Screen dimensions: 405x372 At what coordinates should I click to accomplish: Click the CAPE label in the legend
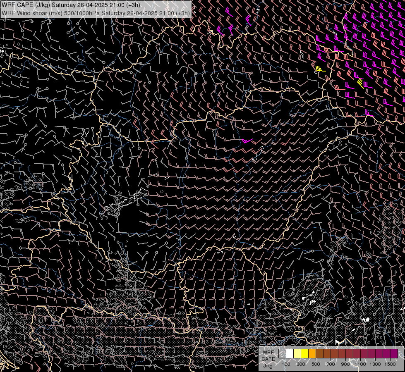(268, 359)
